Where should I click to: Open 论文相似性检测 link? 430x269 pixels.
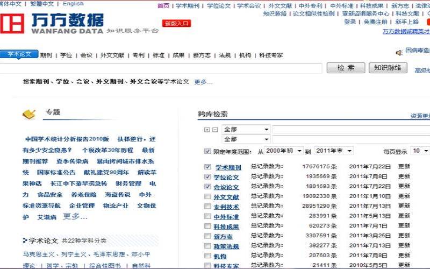point(314,13)
